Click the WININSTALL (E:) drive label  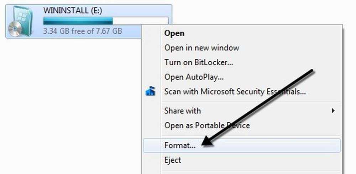73,10
